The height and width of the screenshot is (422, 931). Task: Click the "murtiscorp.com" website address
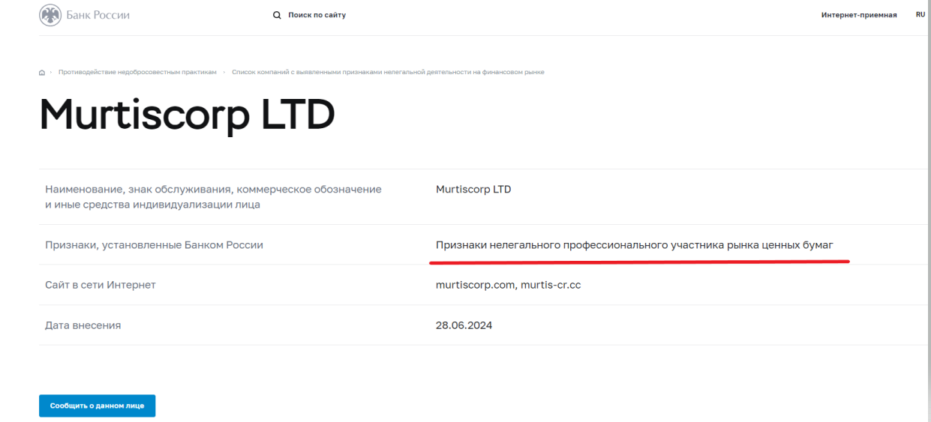click(x=475, y=285)
